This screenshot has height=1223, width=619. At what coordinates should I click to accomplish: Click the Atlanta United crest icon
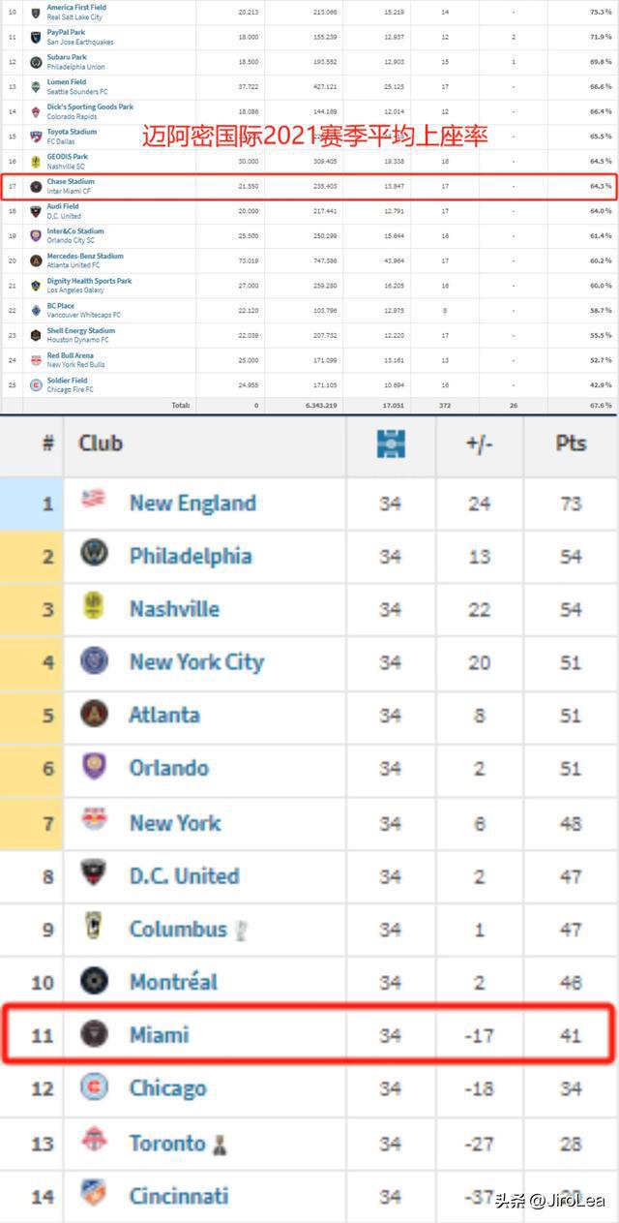(94, 714)
